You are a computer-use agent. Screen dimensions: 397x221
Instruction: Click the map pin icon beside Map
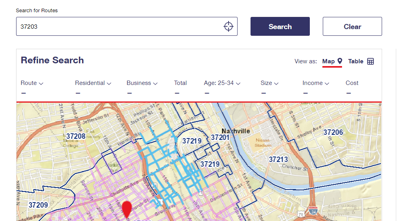pyautogui.click(x=340, y=61)
